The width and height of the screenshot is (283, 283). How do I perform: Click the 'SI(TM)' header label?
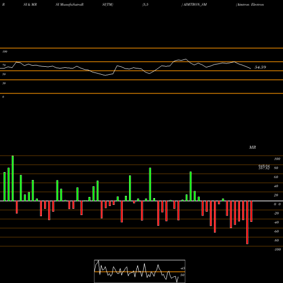tap(108, 5)
